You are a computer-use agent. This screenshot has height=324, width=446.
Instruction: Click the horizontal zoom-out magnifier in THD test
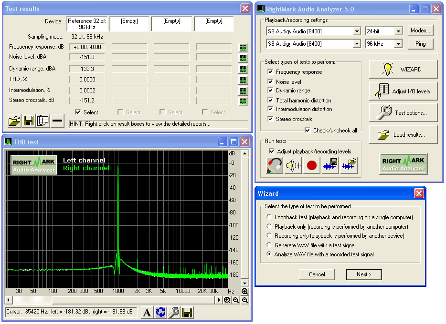click(x=236, y=300)
